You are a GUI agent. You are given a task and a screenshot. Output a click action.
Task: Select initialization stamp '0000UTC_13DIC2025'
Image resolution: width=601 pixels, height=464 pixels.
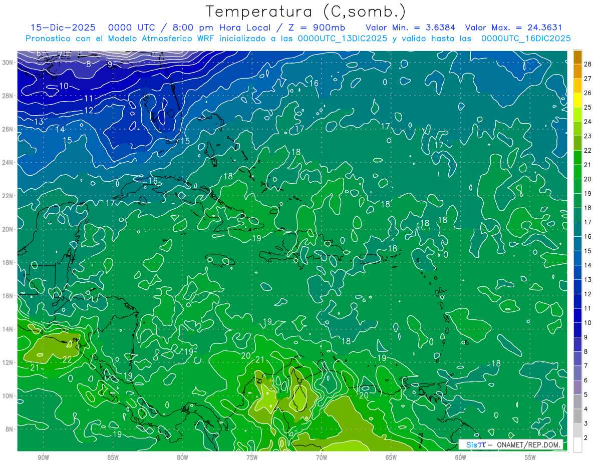342,39
